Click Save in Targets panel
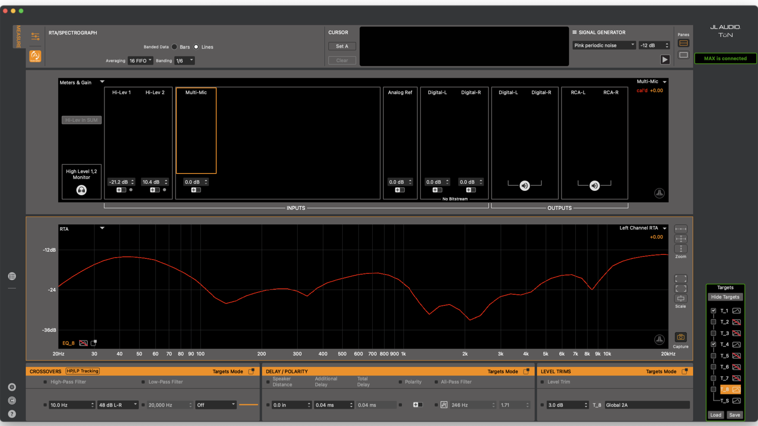 734,415
